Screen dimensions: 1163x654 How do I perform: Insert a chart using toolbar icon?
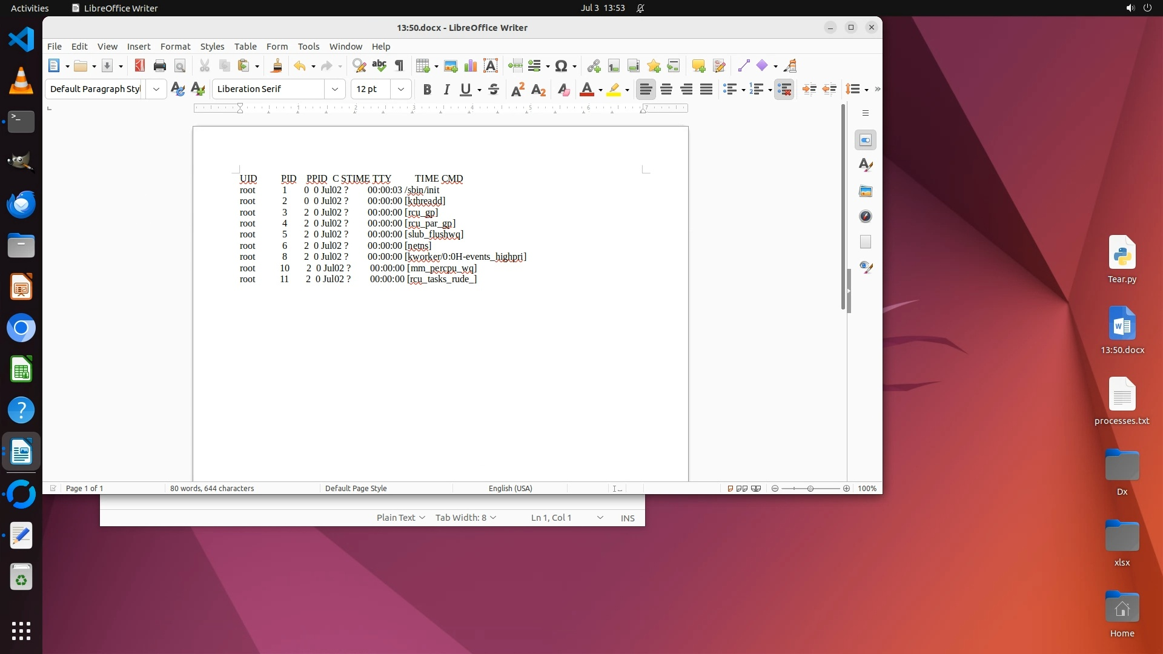pos(470,66)
